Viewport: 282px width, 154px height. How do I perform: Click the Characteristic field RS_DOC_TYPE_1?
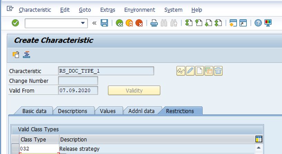tap(106, 71)
